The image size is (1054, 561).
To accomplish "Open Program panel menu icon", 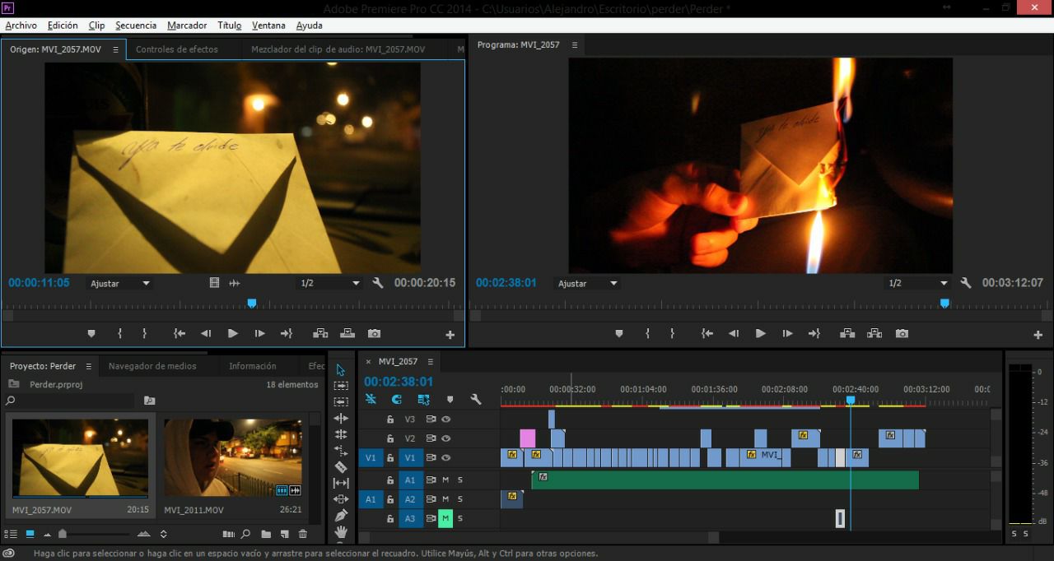I will pyautogui.click(x=575, y=45).
